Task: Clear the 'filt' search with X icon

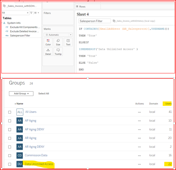Action: coord(28,13)
